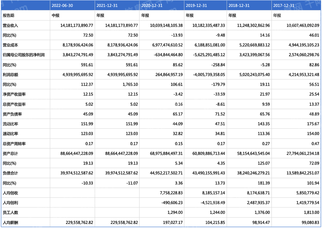Select liabilities value 44,952,217,502.71
This screenshot has width=322, height=228.
(x=166, y=173)
